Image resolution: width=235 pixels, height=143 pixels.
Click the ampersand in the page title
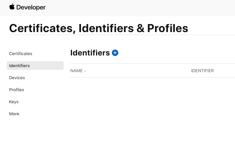[x=141, y=28]
